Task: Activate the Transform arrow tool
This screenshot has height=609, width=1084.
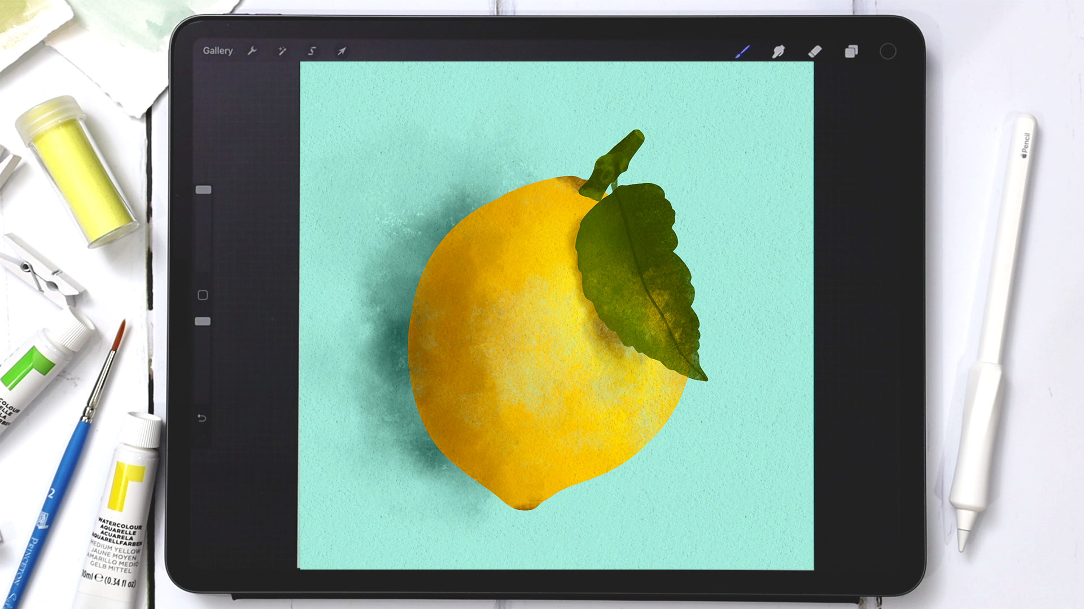Action: coord(341,51)
